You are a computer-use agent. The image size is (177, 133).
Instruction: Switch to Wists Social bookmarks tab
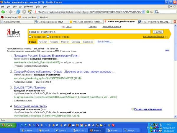click(x=86, y=22)
